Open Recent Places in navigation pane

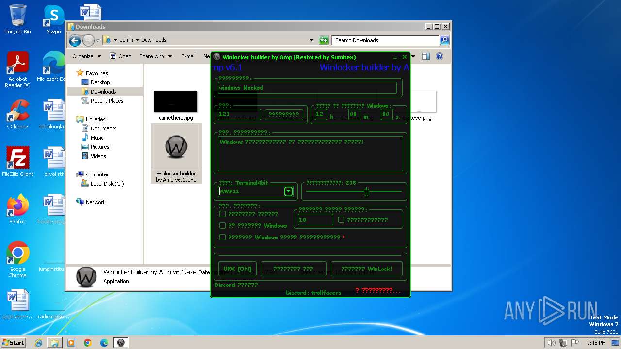[107, 101]
